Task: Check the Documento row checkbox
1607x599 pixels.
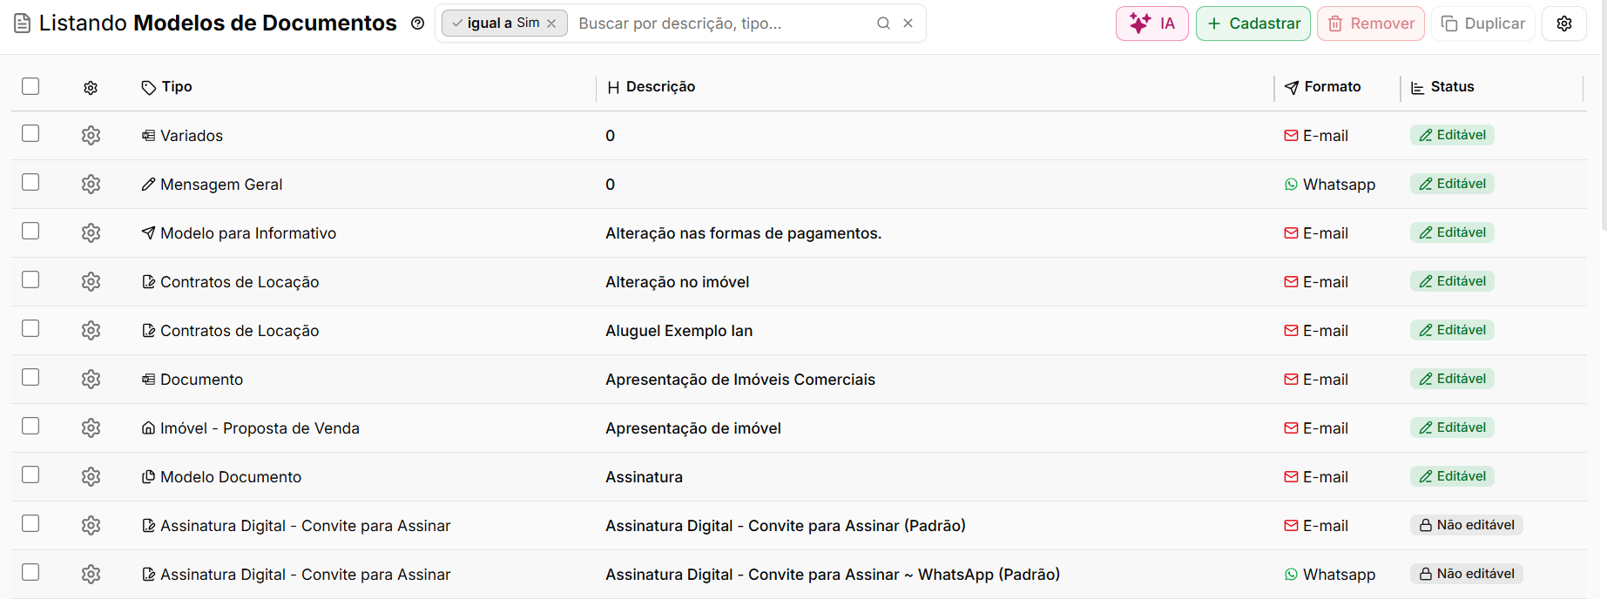Action: coord(30,377)
